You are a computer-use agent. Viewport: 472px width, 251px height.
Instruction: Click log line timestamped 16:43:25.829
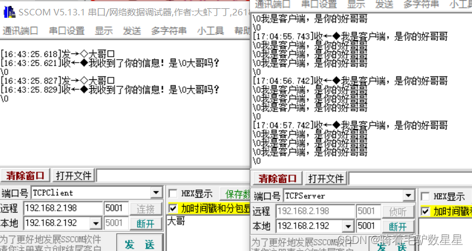(x=110, y=89)
